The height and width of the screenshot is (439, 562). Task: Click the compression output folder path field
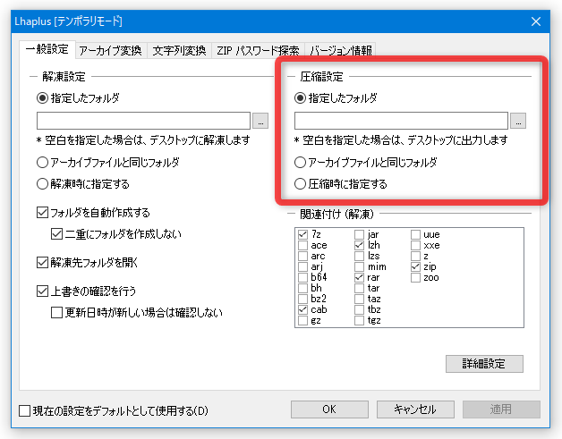coord(401,121)
